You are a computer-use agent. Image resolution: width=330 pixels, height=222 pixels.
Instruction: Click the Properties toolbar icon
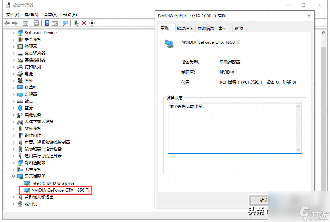(36, 23)
